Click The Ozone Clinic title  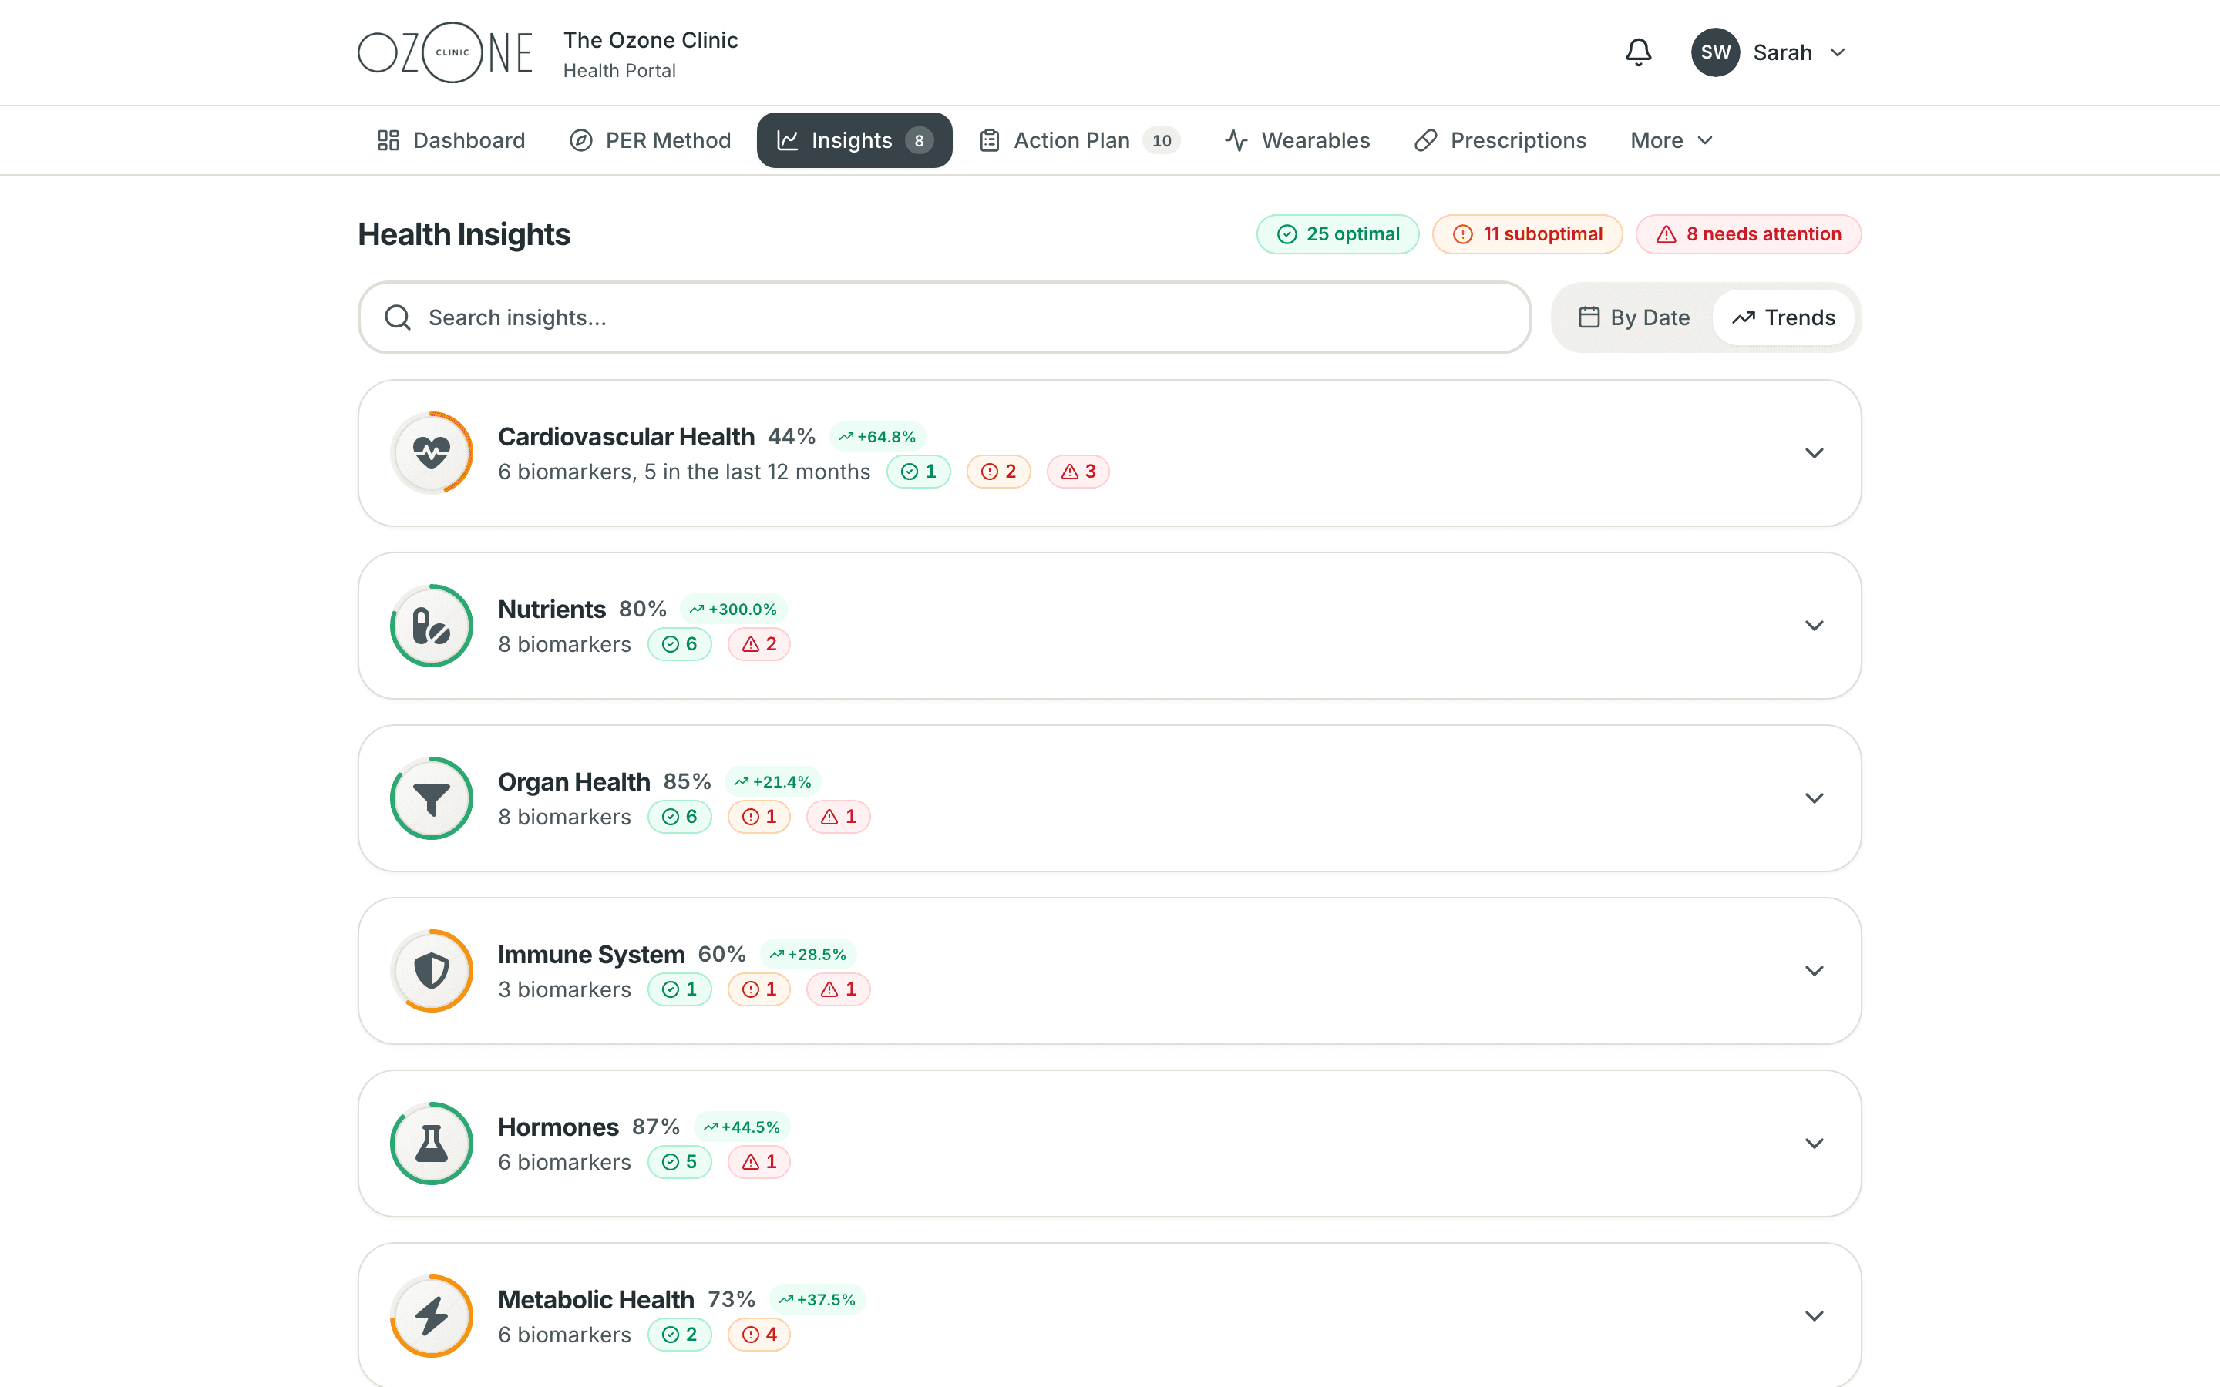[x=651, y=40]
